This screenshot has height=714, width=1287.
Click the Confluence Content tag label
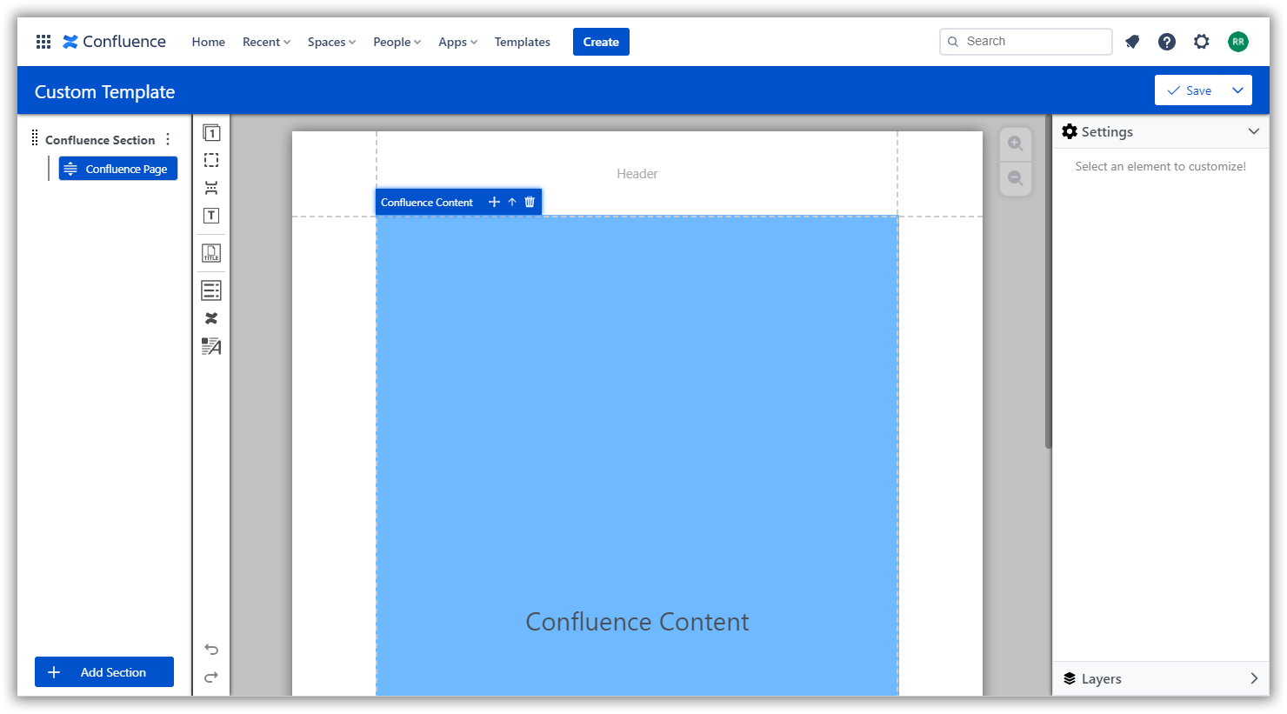(x=427, y=203)
